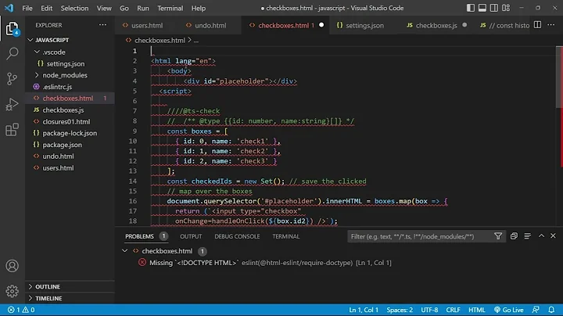Collapse the .vscode folder
This screenshot has height=316, width=563.
click(x=37, y=52)
